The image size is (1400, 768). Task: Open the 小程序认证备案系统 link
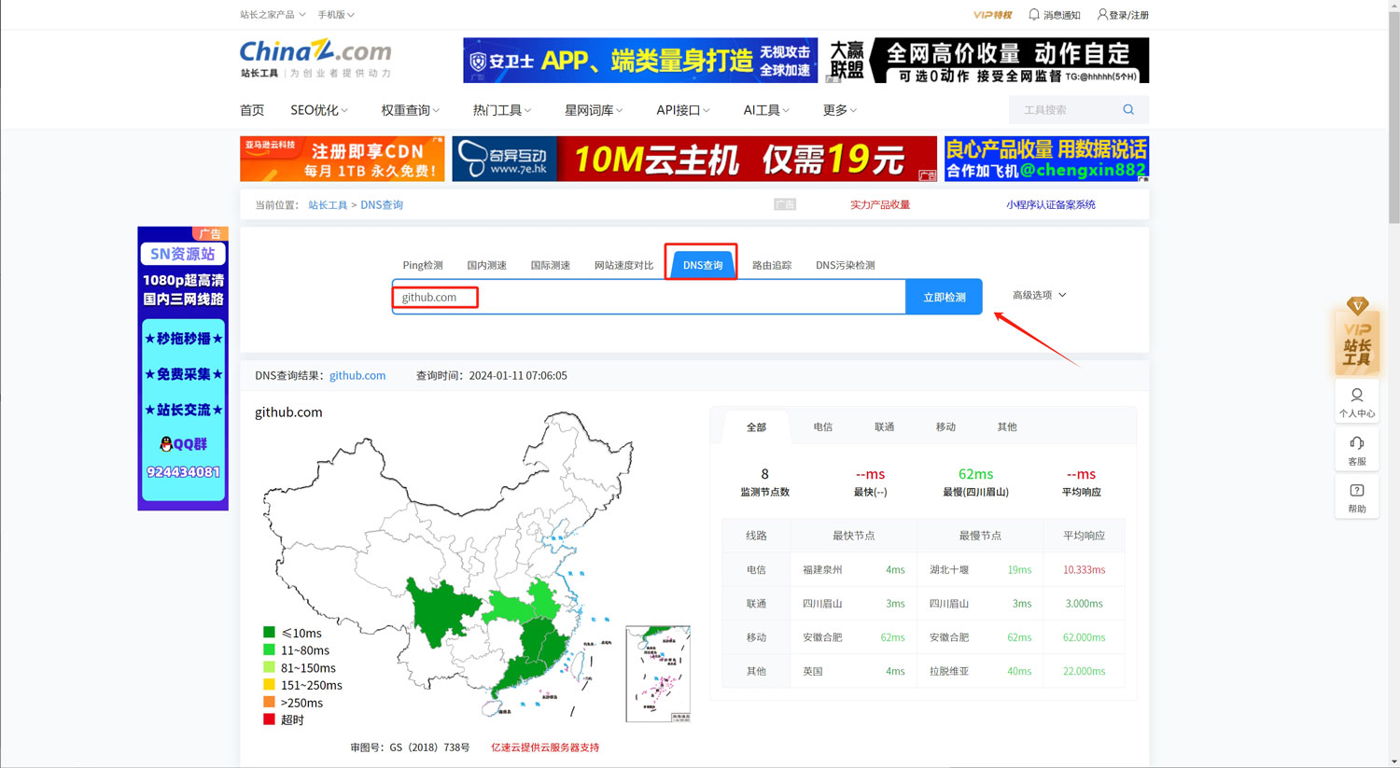(x=1050, y=204)
